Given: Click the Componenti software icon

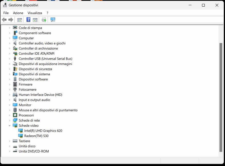Looking at the screenshot, I should (x=15, y=33).
